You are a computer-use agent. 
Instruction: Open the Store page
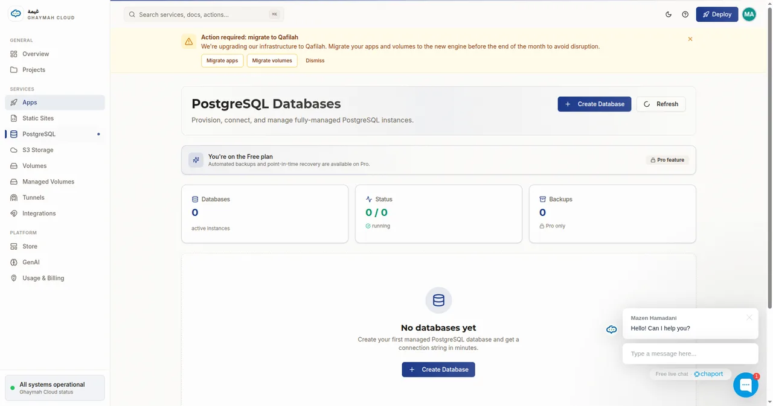click(55, 246)
